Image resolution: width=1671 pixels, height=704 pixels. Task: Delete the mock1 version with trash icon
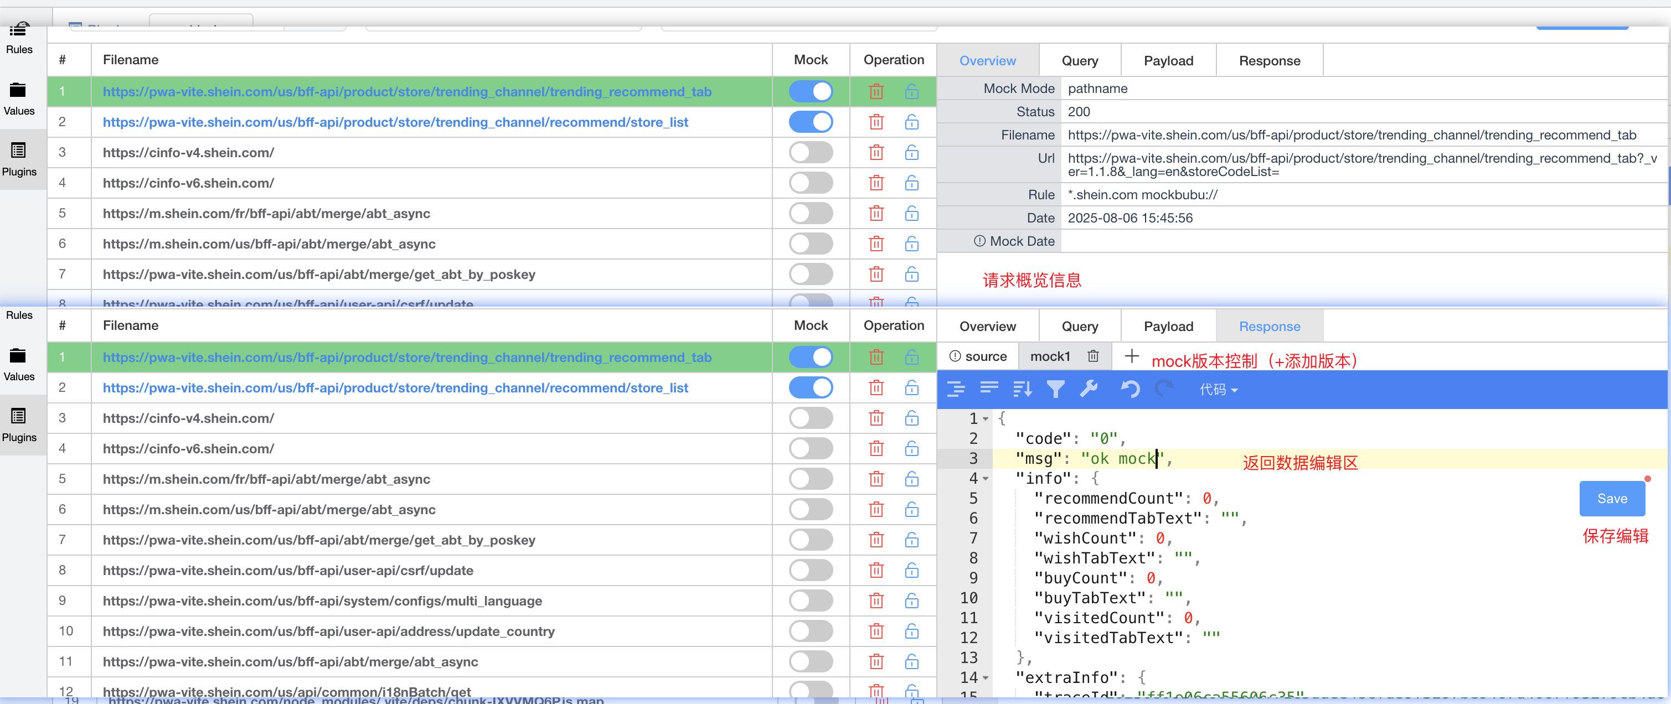tap(1093, 356)
